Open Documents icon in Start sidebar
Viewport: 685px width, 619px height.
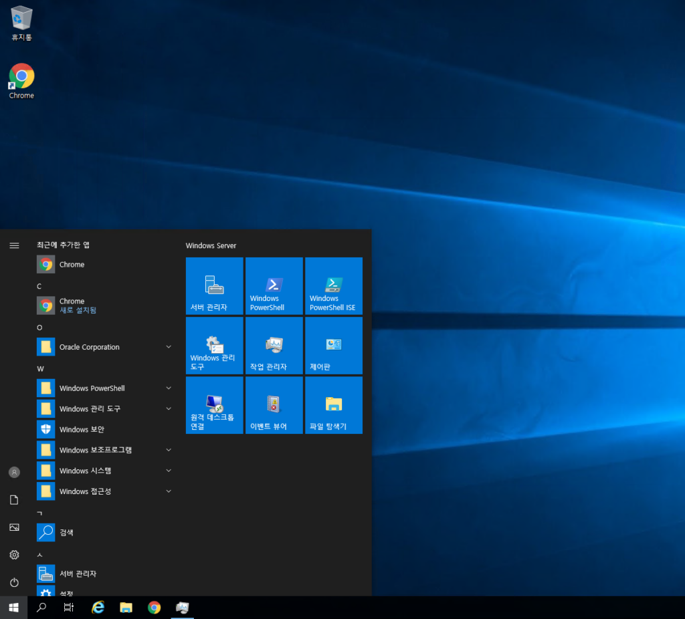14,500
